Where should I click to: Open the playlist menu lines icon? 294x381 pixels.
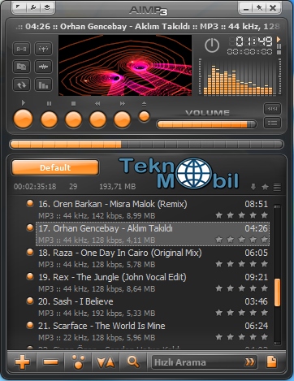(277, 187)
